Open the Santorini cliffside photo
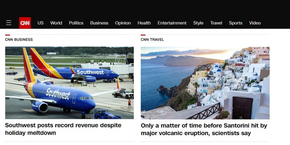Screen dimensions: 290x145 click(x=205, y=83)
